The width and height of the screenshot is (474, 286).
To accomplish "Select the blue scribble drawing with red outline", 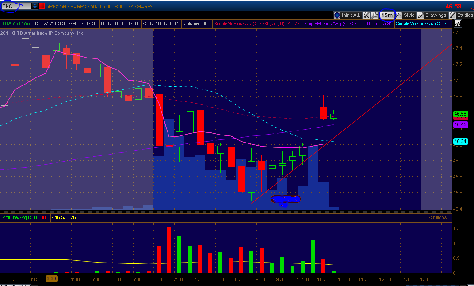I will 285,200.
